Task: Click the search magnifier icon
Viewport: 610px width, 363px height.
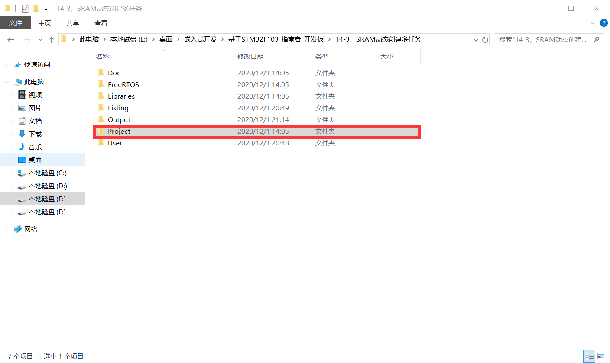Action: [x=597, y=39]
